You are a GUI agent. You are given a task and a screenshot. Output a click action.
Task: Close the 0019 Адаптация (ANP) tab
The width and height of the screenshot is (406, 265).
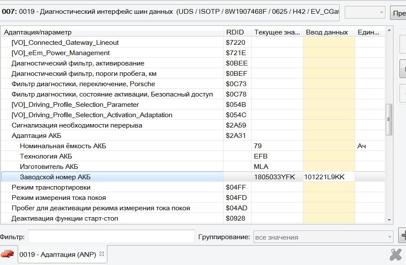coord(102,254)
